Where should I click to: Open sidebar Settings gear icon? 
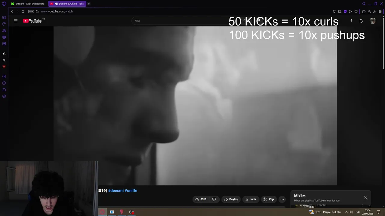[4, 96]
